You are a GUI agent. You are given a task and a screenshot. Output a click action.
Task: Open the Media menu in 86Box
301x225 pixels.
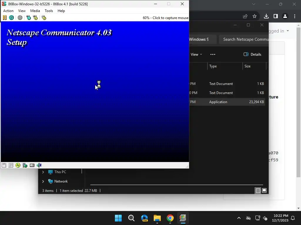(x=35, y=11)
